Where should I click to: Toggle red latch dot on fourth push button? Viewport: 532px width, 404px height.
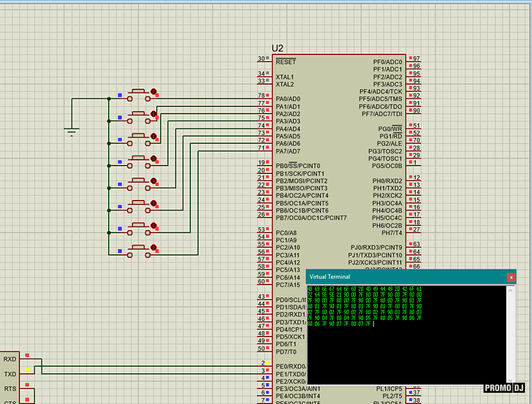[154, 159]
